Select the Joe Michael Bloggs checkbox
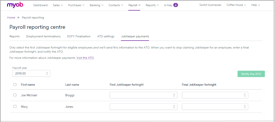275x122 pixels. (x=15, y=95)
